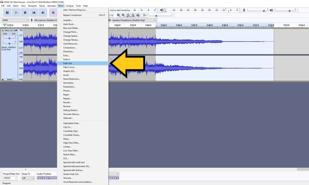This screenshot has height=185, width=309.
Task: Solo the audio track
Action: point(13,34)
